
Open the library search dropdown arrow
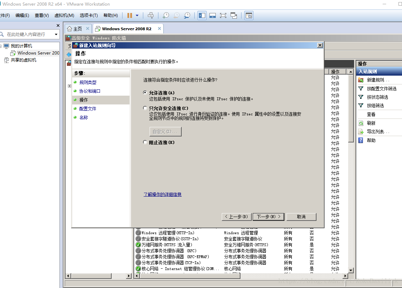pos(56,34)
